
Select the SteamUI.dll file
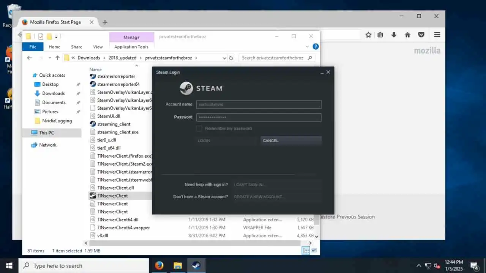point(109,116)
